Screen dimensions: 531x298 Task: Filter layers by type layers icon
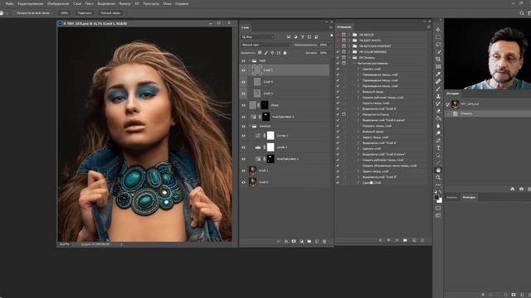[302, 36]
